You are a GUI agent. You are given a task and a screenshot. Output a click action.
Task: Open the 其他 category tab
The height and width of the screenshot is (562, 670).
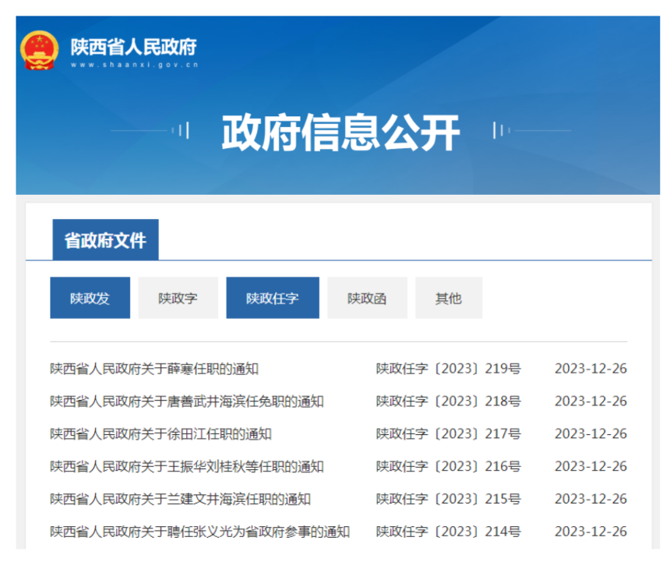tap(448, 298)
